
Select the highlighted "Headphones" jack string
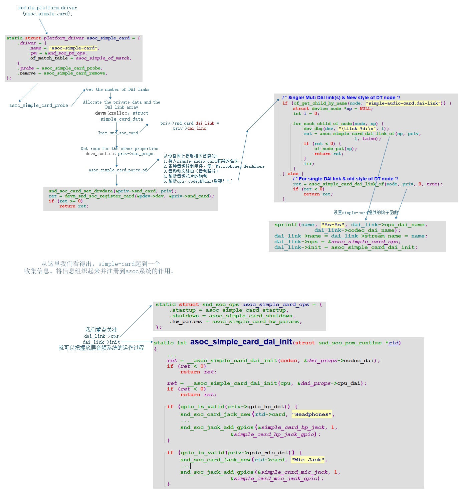[311, 414]
